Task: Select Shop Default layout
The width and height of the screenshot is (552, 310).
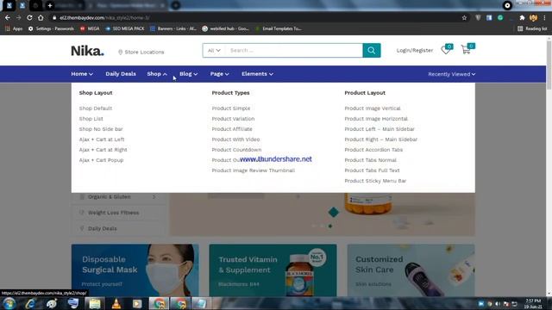Action: tap(96, 108)
